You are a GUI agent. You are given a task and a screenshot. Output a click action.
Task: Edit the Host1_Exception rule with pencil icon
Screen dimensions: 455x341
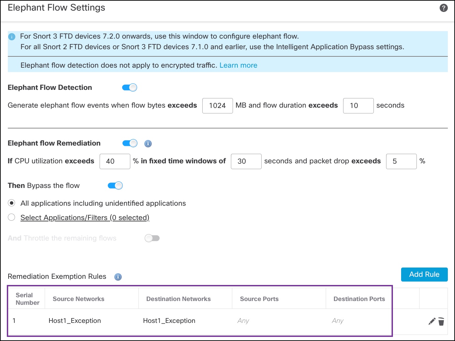coord(432,321)
